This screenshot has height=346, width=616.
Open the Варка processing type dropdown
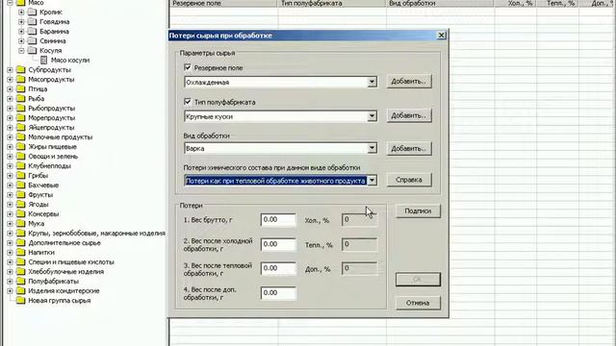[x=372, y=148]
